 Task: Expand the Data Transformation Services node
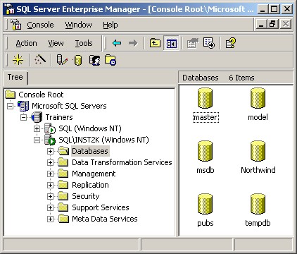[x=50, y=162]
